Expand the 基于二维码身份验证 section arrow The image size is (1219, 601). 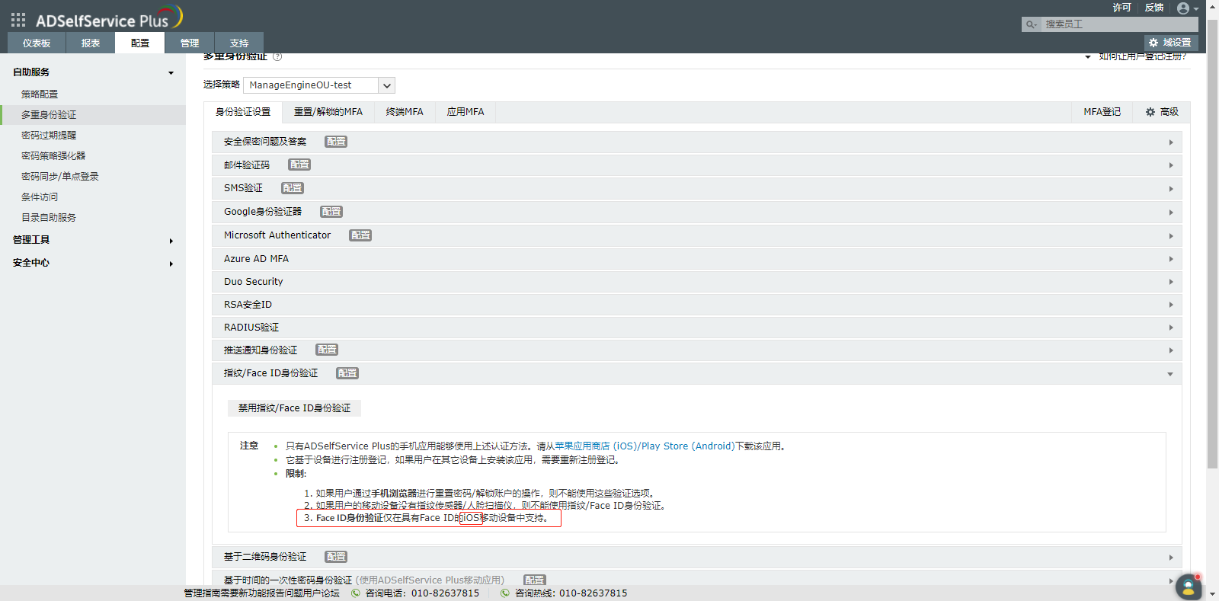(1171, 558)
